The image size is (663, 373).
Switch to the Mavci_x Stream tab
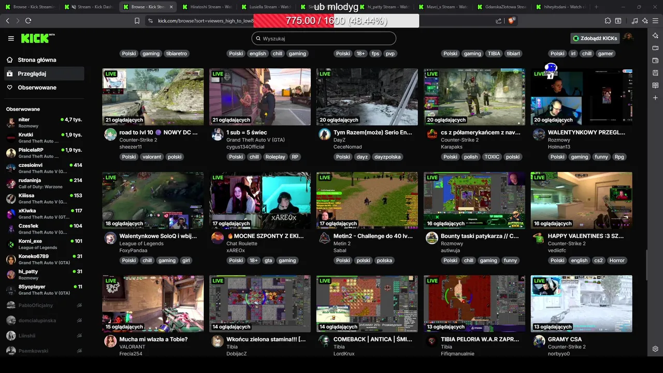pyautogui.click(x=443, y=7)
